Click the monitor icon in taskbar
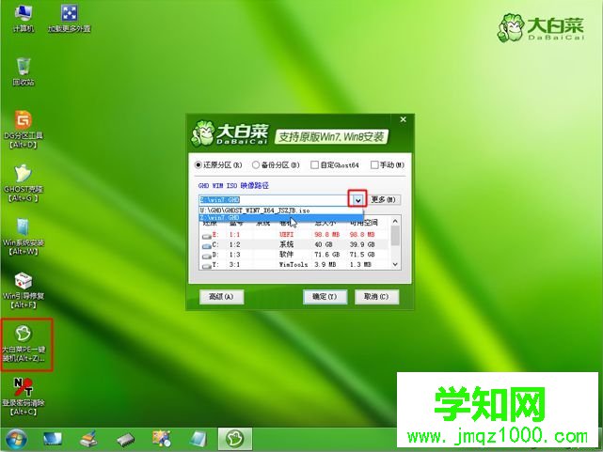Screen dimensions: 603x452 point(53,439)
